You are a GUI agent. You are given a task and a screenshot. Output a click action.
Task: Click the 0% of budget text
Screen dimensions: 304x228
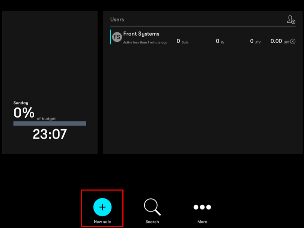(35, 113)
